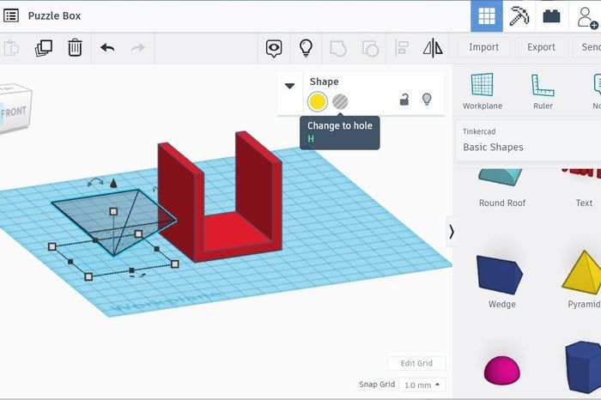Select the Workplane tool
601x400 pixels.
click(x=482, y=91)
